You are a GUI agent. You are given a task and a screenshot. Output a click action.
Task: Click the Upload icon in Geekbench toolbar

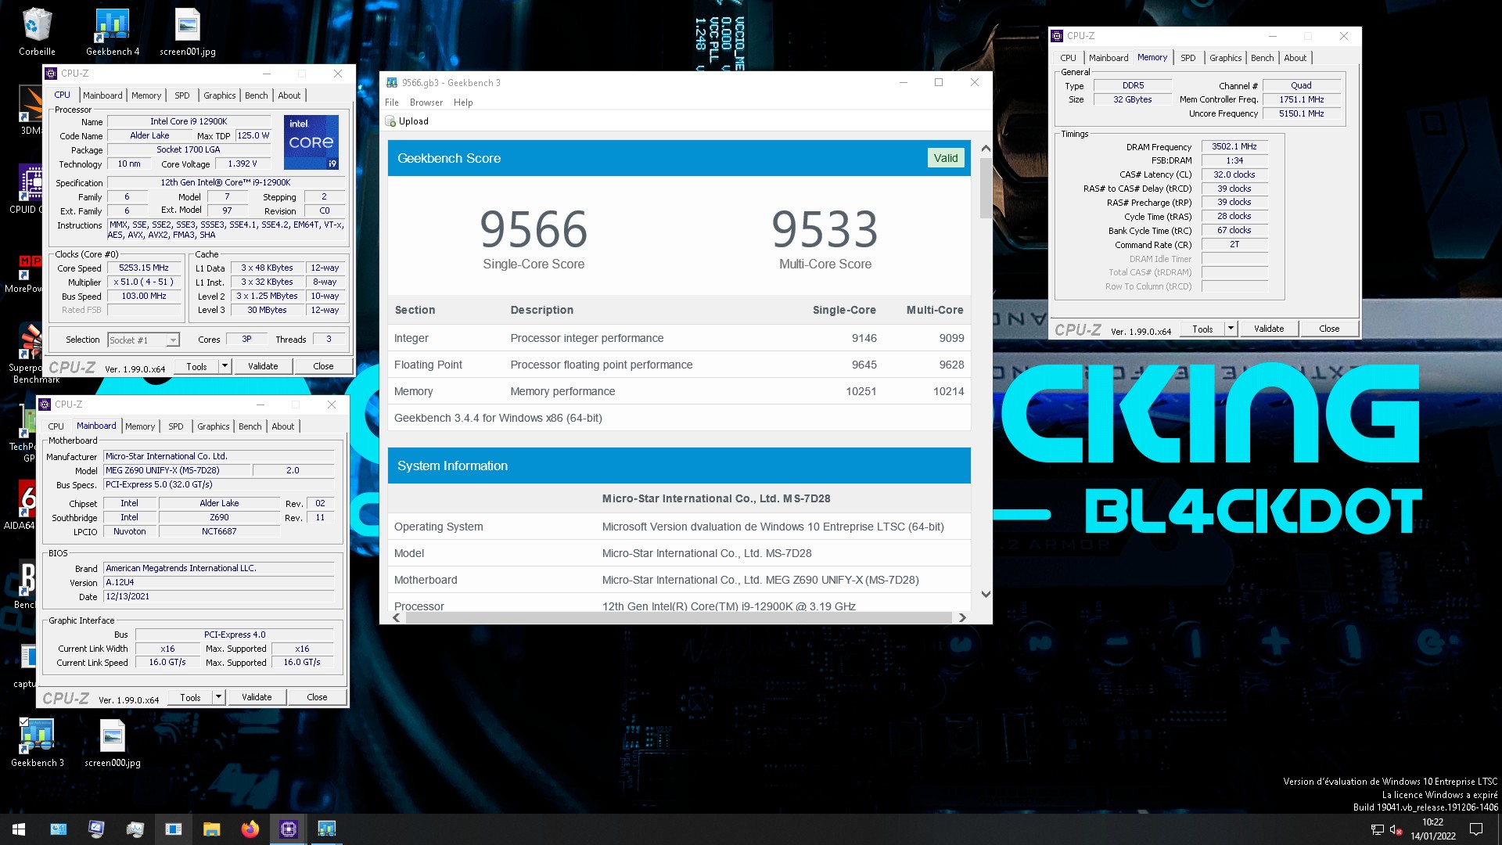point(390,121)
